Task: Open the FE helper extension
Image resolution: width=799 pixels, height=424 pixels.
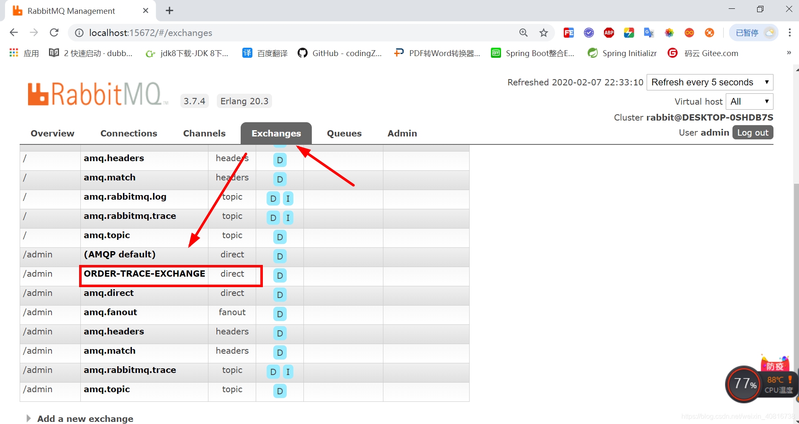Action: pos(569,33)
